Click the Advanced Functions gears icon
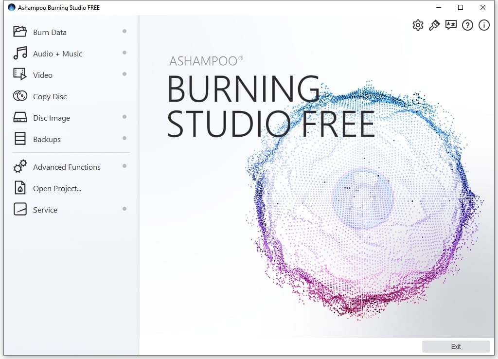Screen dimensions: 498x359 click(20, 167)
